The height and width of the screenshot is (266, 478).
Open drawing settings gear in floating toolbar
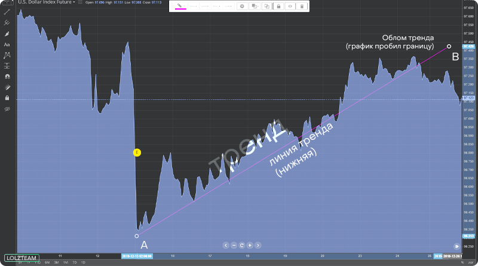(242, 6)
